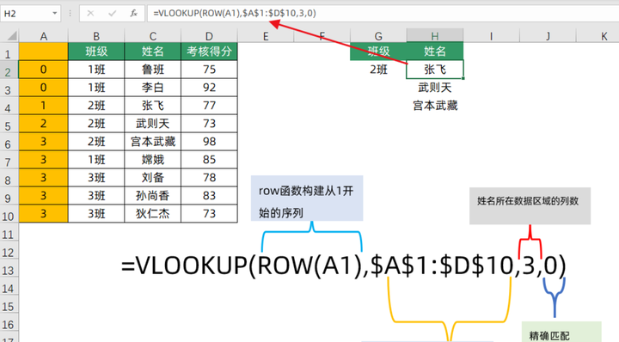Click cell containing 李白
This screenshot has width=619, height=342.
(x=153, y=88)
